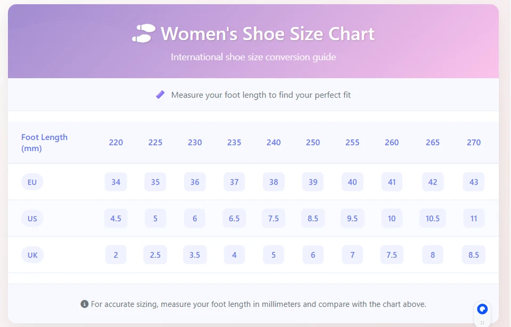Click the 250 foot length column header
Screen dimensions: 511x327
[x=313, y=142]
